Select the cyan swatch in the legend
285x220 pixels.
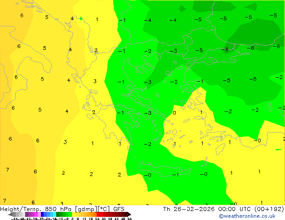coord(54,214)
